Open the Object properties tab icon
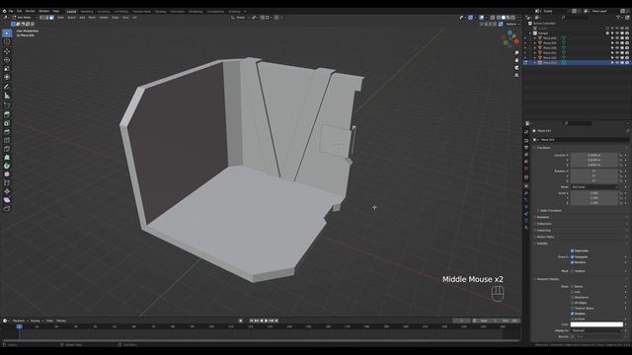Image resolution: width=632 pixels, height=355 pixels. click(526, 186)
